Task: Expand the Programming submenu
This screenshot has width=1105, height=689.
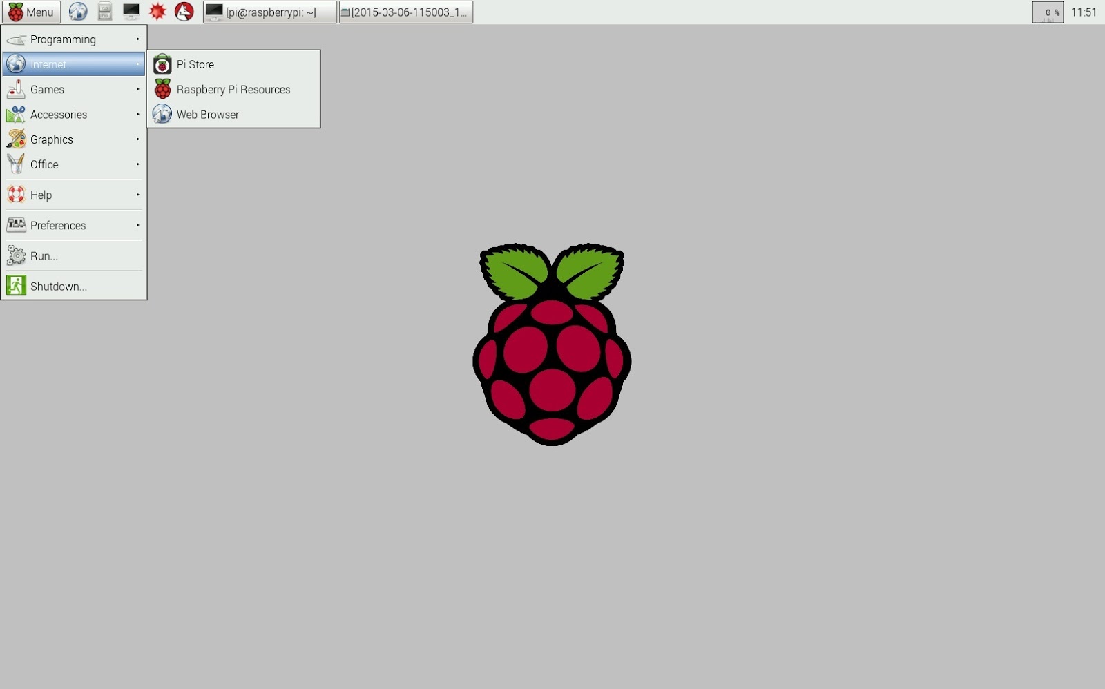Action: click(x=63, y=39)
